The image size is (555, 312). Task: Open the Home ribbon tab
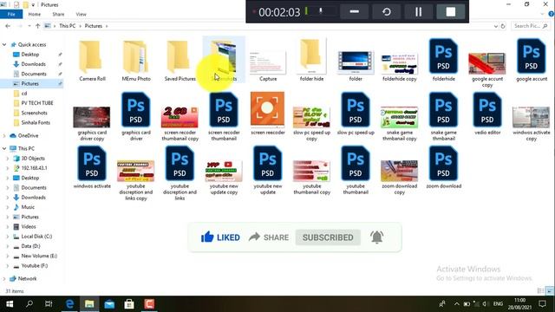pyautogui.click(x=35, y=14)
